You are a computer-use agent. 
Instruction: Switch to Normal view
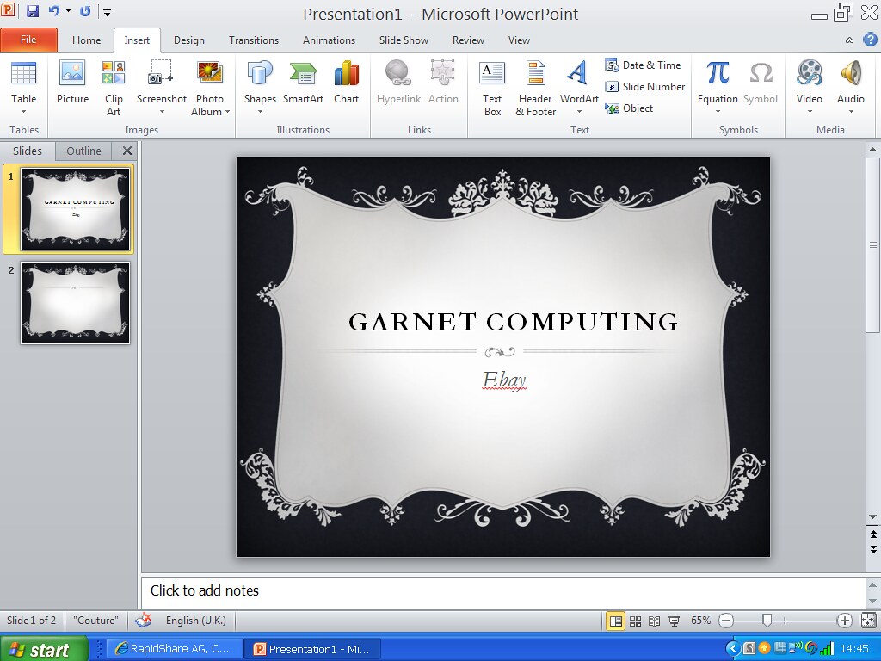click(x=616, y=621)
